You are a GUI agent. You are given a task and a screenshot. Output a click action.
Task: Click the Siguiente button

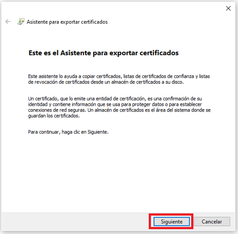(171, 222)
